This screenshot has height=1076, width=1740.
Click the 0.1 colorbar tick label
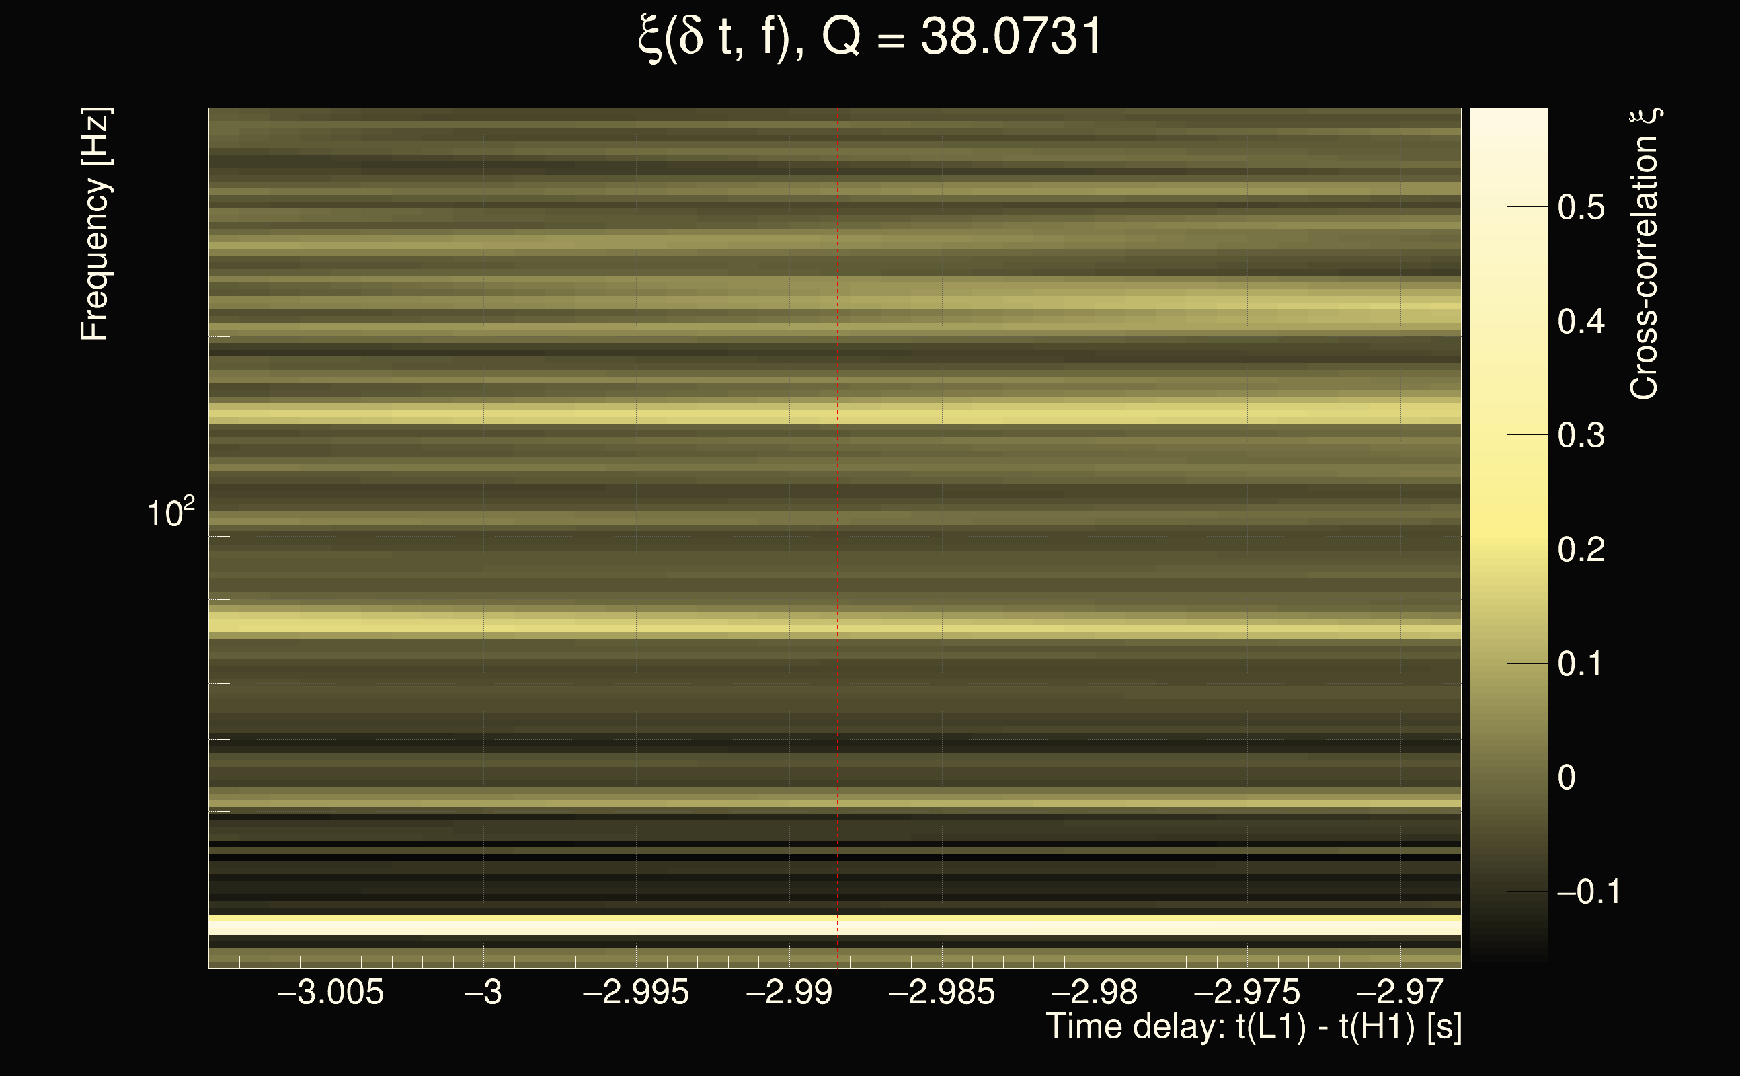1581,664
